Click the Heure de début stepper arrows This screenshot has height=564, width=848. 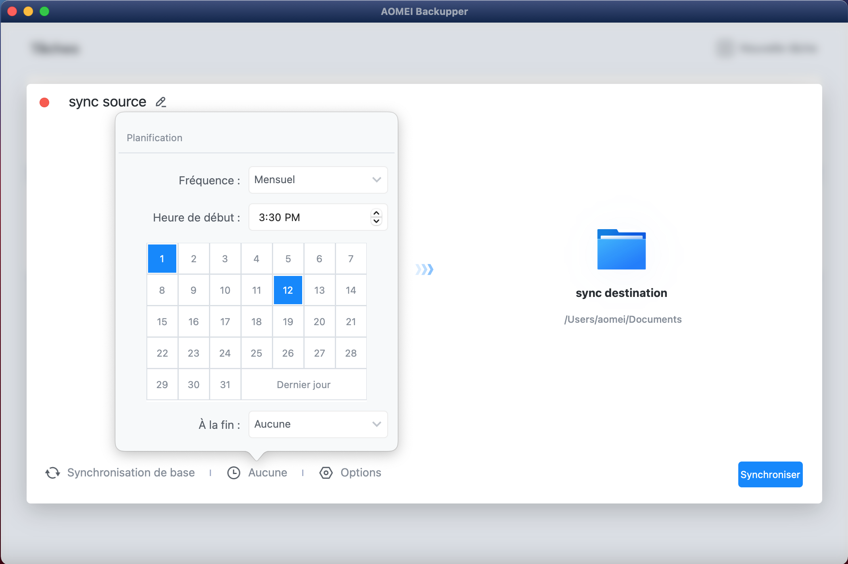click(x=376, y=217)
